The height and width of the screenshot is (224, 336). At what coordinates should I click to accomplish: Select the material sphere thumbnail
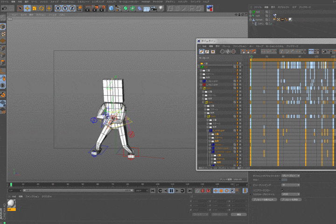click(12, 204)
